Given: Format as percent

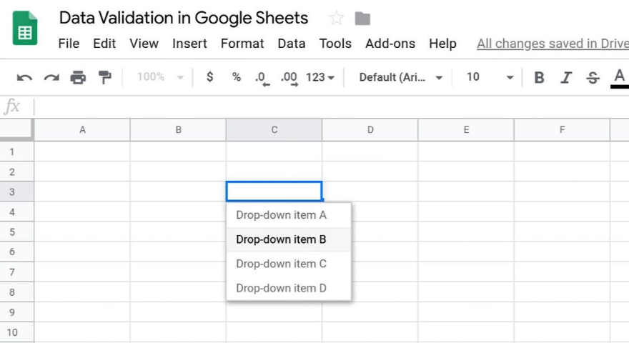Looking at the screenshot, I should point(236,77).
